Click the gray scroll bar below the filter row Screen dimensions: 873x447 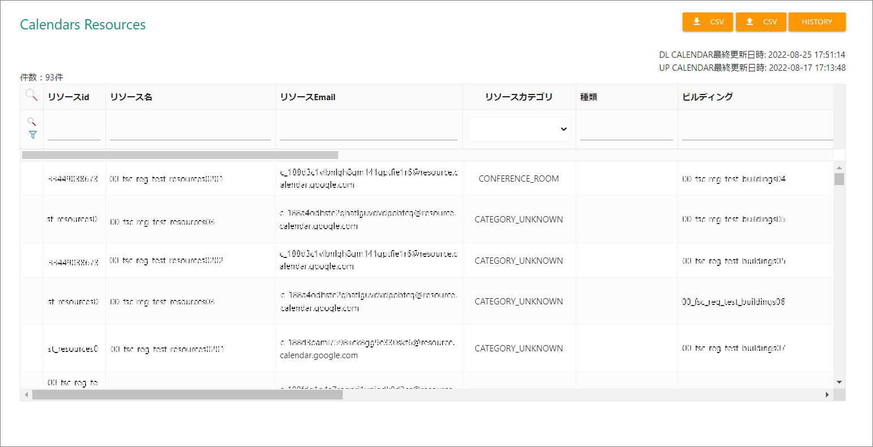(x=180, y=155)
